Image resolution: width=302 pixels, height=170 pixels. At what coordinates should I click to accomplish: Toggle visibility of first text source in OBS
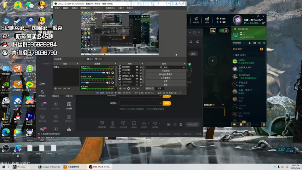click(x=137, y=67)
